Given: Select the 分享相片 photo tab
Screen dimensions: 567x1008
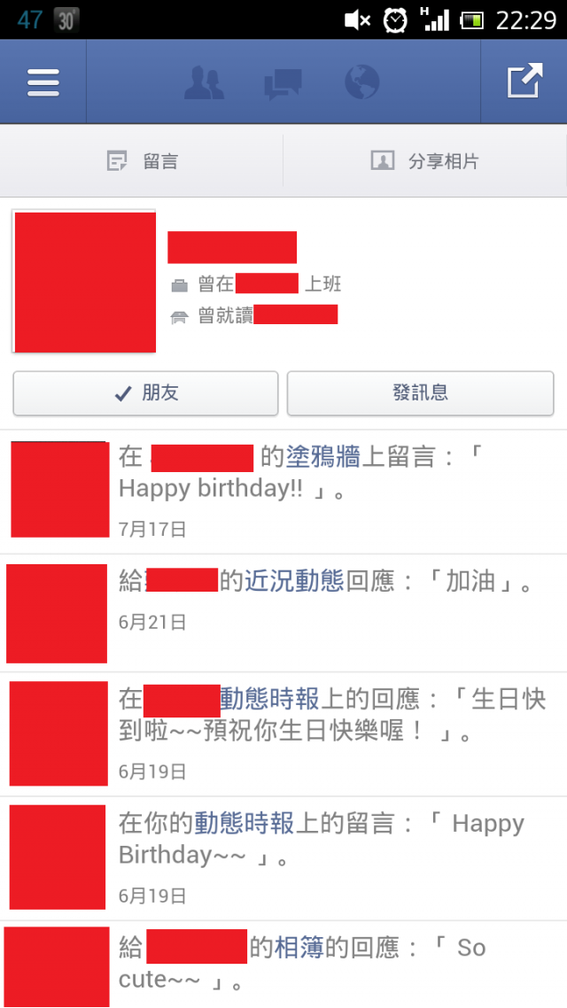Looking at the screenshot, I should pyautogui.click(x=425, y=160).
